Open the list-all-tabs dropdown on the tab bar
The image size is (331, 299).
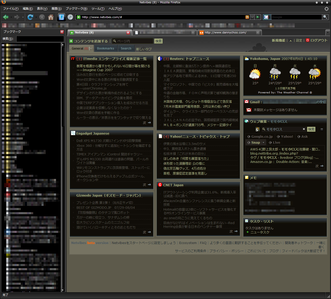pyautogui.click(x=328, y=33)
